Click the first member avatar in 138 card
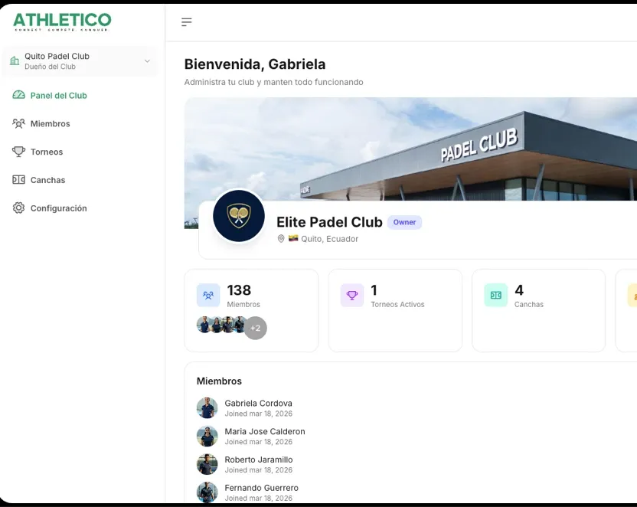This screenshot has width=637, height=507. pos(204,325)
